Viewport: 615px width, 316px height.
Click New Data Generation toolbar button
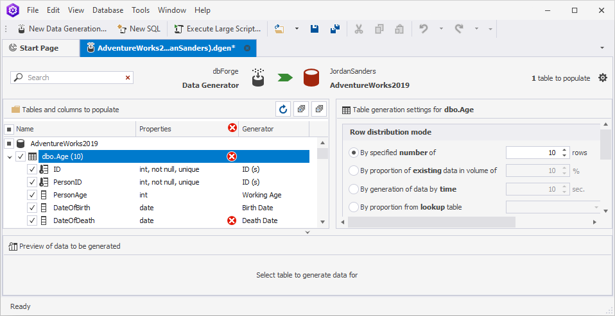(x=62, y=29)
